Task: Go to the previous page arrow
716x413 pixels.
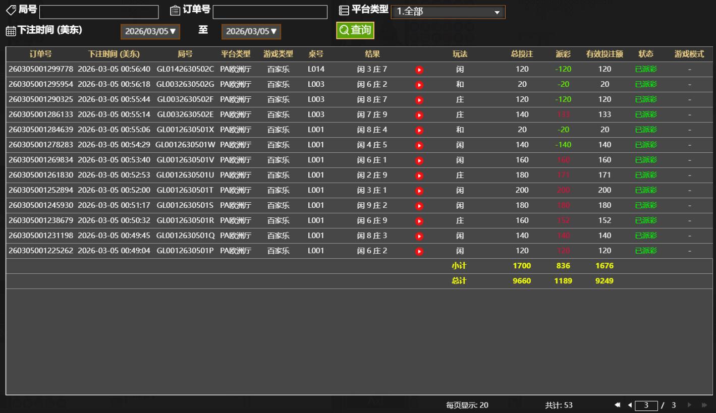Action: [629, 405]
